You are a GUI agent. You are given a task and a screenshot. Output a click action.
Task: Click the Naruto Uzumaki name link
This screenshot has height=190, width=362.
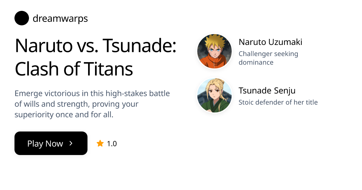(x=270, y=42)
